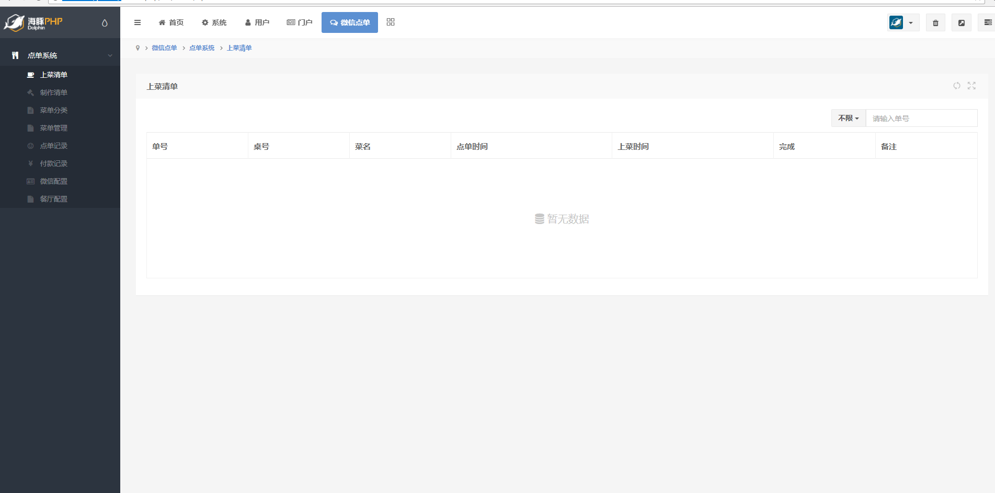Open the 系统 system tab
The height and width of the screenshot is (493, 995).
(214, 22)
